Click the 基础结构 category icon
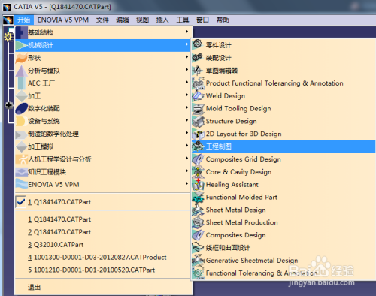 pos(21,32)
